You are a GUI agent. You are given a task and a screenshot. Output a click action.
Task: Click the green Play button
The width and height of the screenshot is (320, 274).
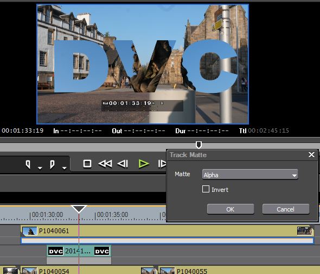pos(144,164)
